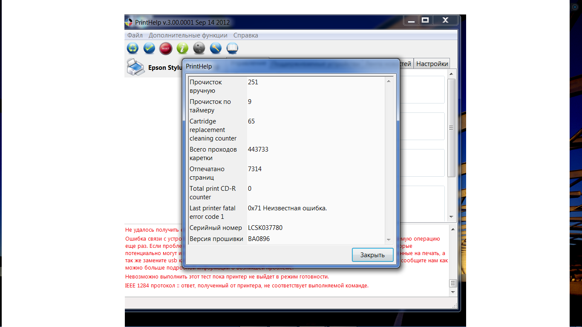Click the printer icon beside Epson Stylus
This screenshot has width=582, height=327.
135,67
